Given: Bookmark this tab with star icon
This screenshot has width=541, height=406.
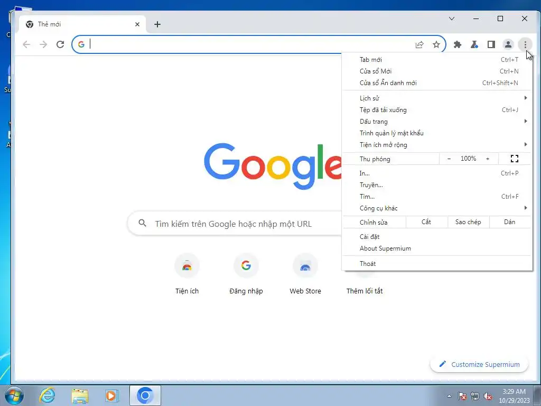Looking at the screenshot, I should click(x=436, y=44).
